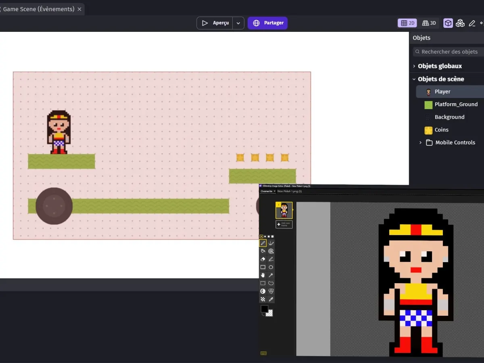The image size is (484, 363).
Task: Pick the transparent secondary color swatch
Action: pos(269,313)
